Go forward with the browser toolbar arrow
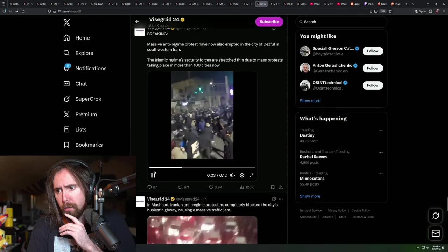Image resolution: width=448 pixels, height=252 pixels. (16, 11)
